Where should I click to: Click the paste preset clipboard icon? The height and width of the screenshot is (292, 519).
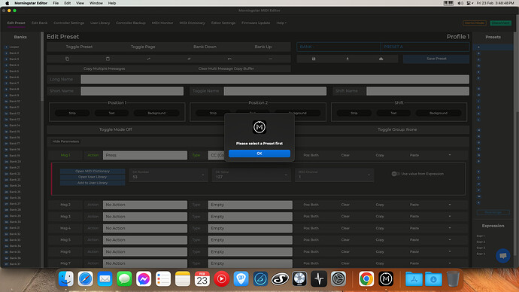point(108,59)
